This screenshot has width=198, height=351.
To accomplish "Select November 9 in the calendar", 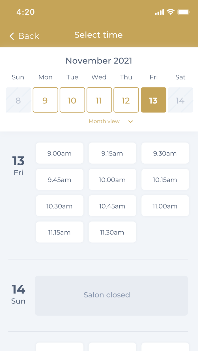I will (x=45, y=100).
